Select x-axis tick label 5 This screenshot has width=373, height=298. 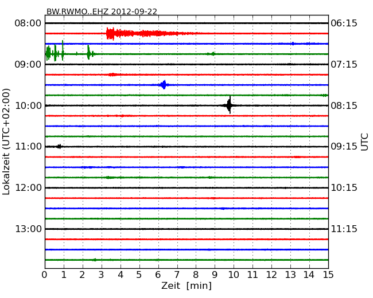[139, 275]
